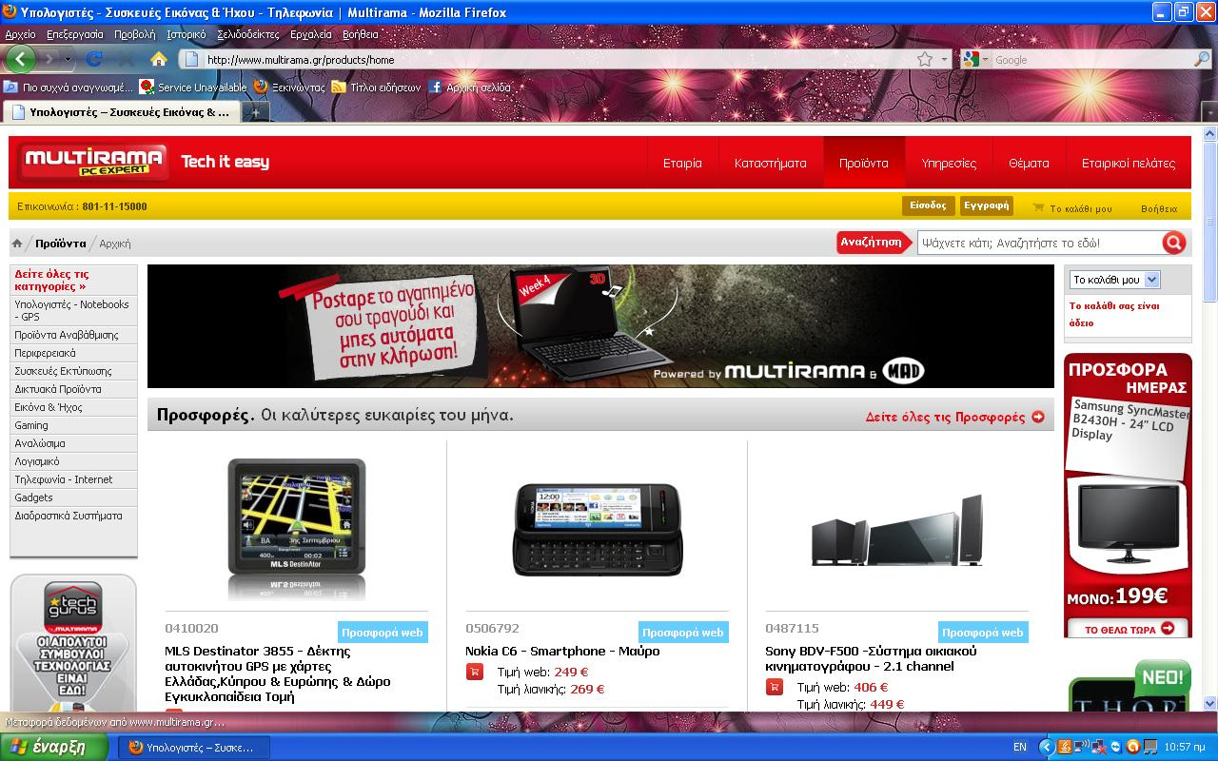Open the Βοήθεια link in the yellow bar

(1159, 208)
